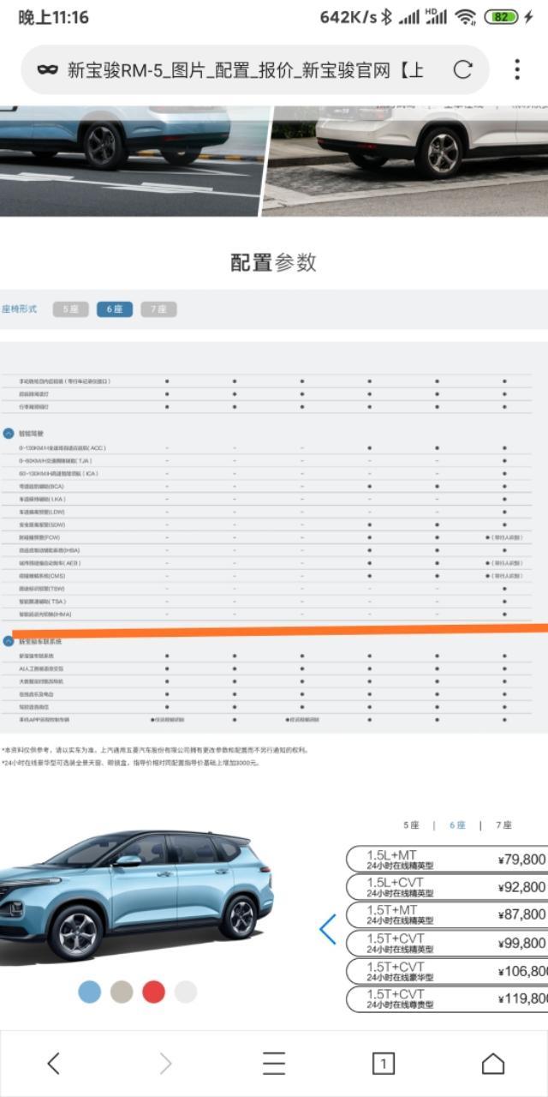
Task: Tap the BCA row label
Action: (42, 486)
